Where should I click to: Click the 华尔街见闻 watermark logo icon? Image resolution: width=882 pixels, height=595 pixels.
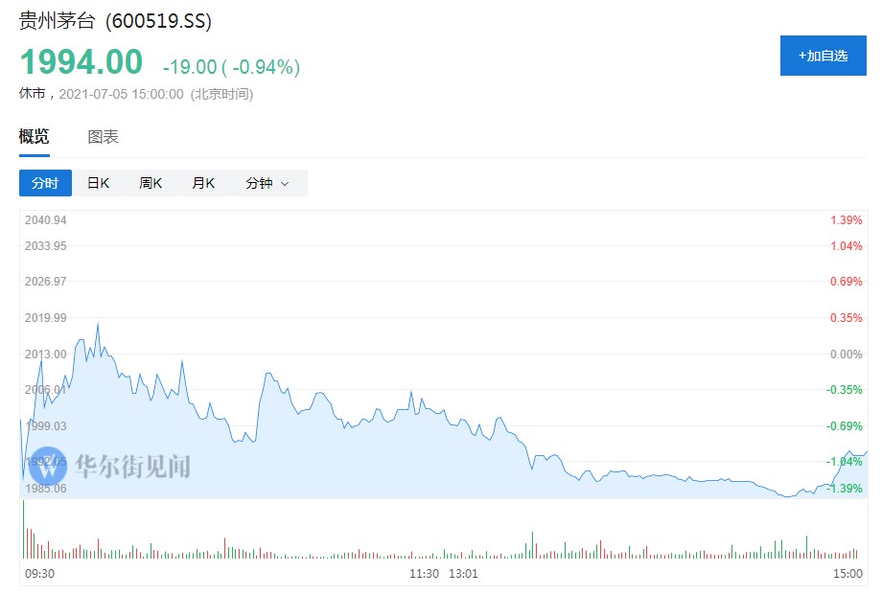pyautogui.click(x=48, y=466)
